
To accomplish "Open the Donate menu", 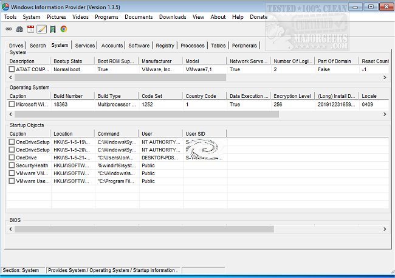I will point(259,17).
